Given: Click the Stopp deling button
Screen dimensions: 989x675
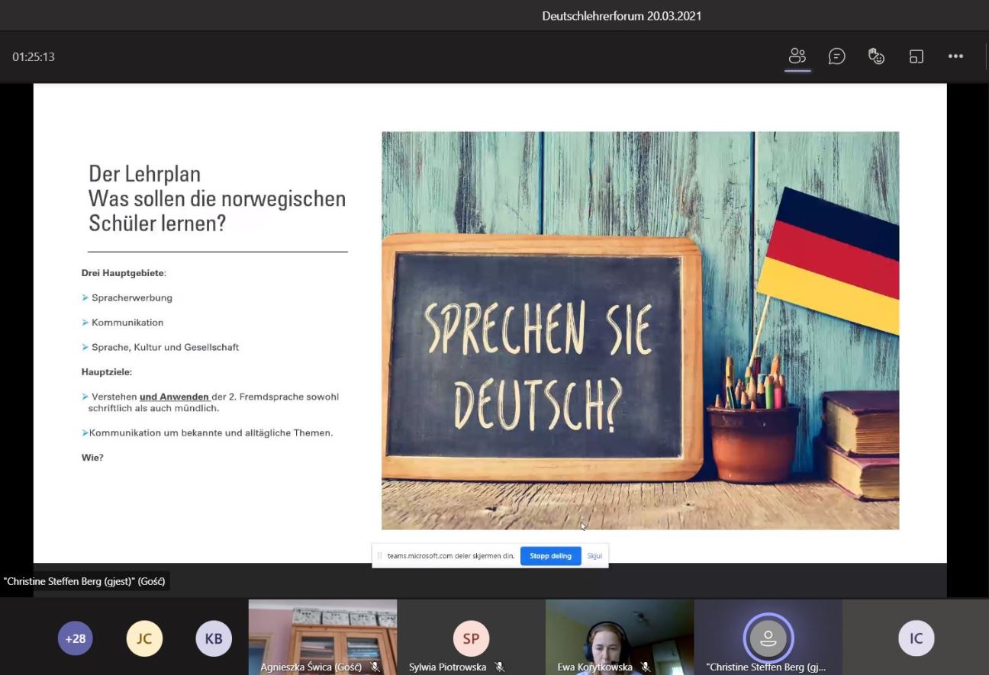Looking at the screenshot, I should tap(550, 556).
